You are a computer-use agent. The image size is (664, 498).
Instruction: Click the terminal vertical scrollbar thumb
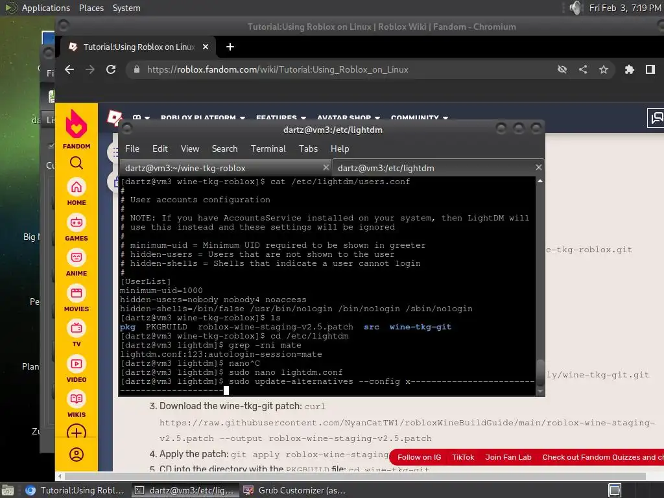pyautogui.click(x=540, y=373)
